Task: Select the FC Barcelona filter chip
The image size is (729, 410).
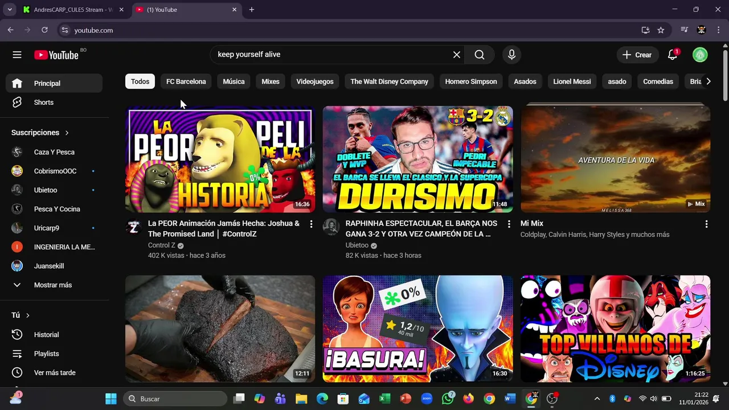Action: click(186, 81)
